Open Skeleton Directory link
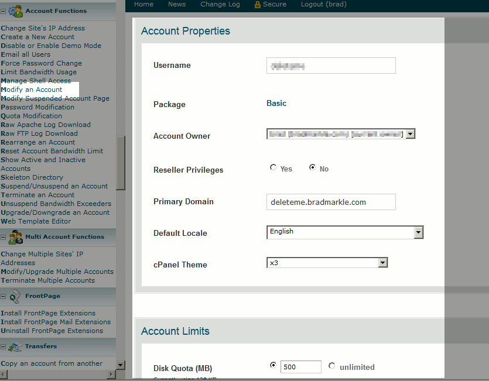This screenshot has width=489, height=381. click(32, 177)
